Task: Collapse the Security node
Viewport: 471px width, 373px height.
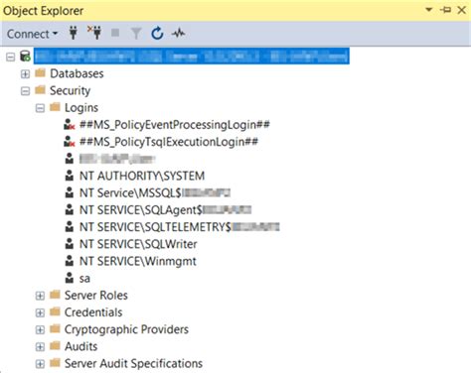Action: 25,91
